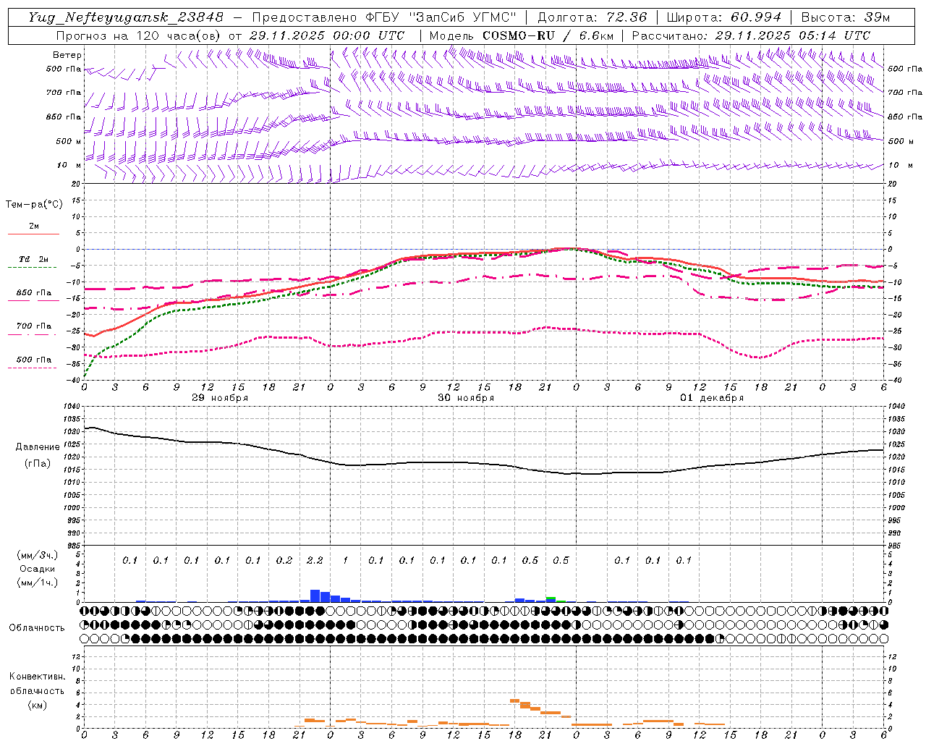Select the "Высота: 39м" header field
The height and width of the screenshot is (741, 926).
coord(846,17)
